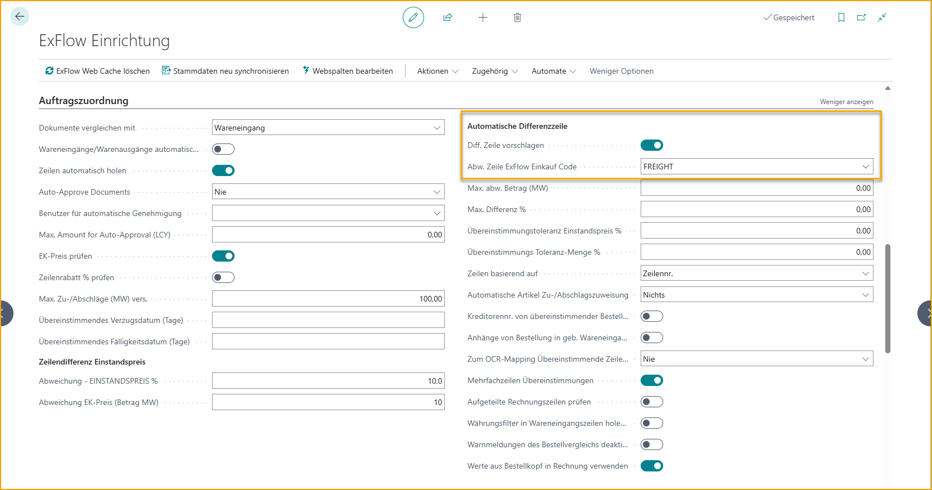Click the back arrow button
The image size is (932, 490).
(20, 16)
